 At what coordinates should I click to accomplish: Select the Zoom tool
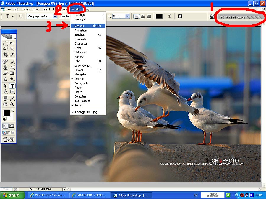pos(12,104)
